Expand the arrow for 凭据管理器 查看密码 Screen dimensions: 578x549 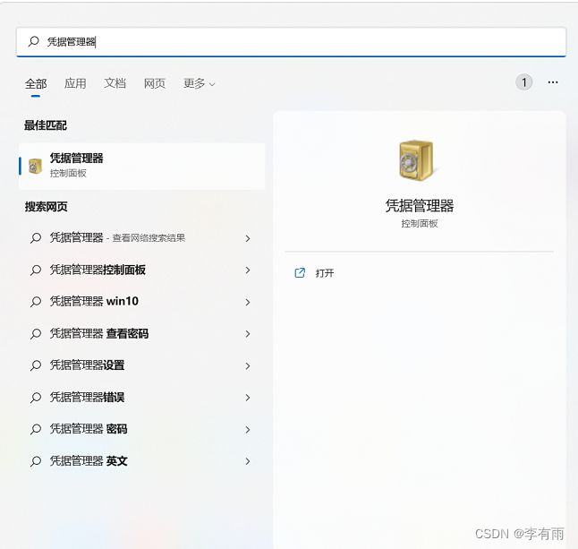[248, 334]
